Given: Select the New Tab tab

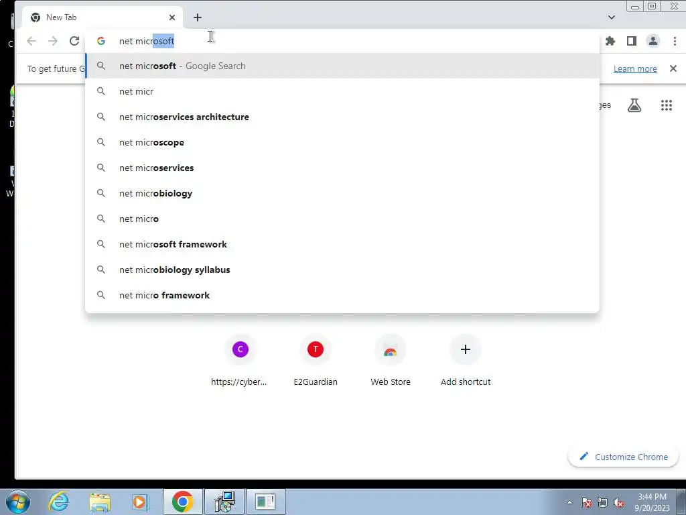Looking at the screenshot, I should (x=102, y=17).
